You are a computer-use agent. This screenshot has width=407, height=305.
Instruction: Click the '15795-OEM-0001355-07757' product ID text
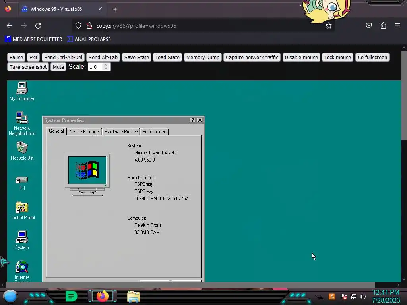(x=161, y=199)
